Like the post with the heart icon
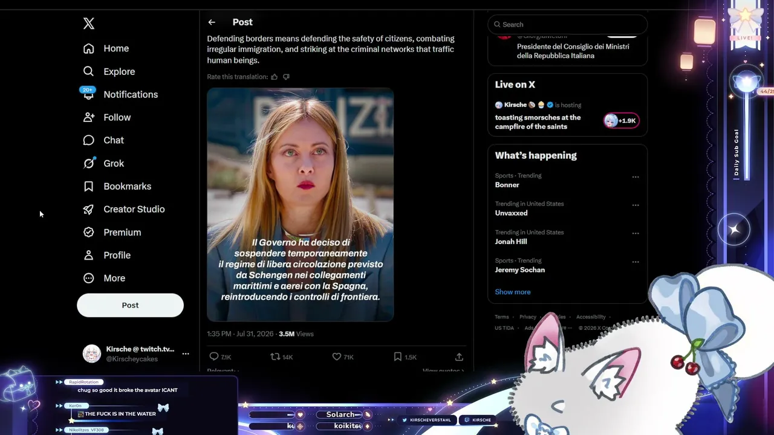 point(337,356)
